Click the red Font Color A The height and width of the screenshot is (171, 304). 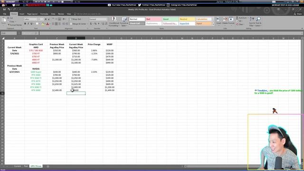[47, 24]
